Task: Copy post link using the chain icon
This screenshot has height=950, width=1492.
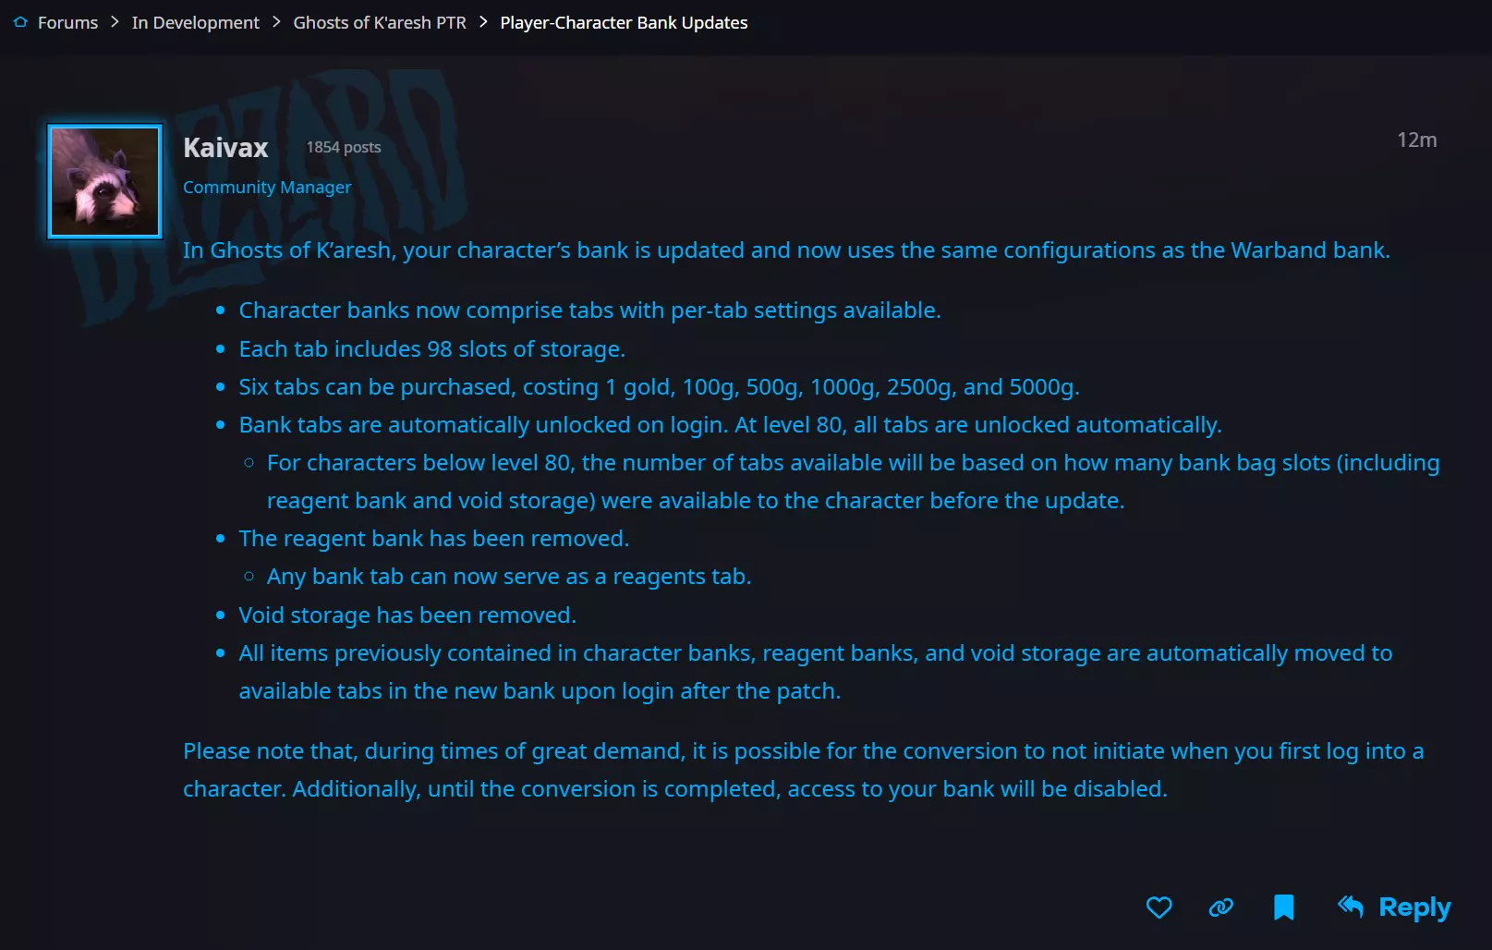Action: 1220,907
